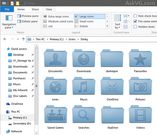Open the Documents folder icon

[x=55, y=58]
